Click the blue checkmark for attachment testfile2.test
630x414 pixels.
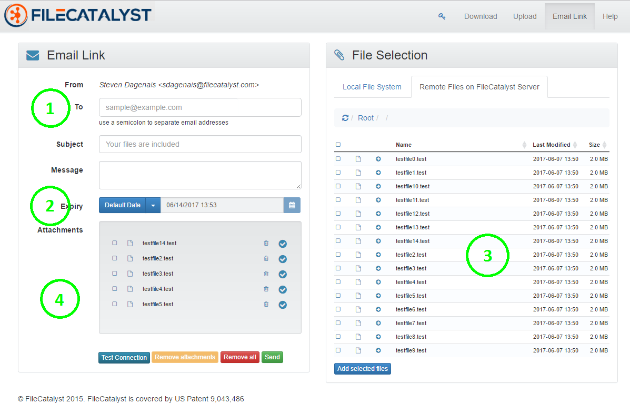pos(283,259)
